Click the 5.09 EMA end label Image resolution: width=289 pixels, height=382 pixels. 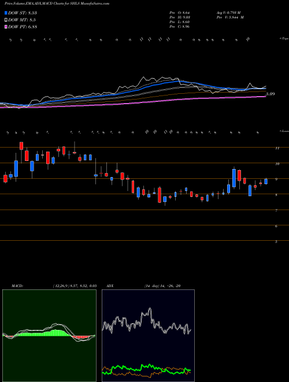271,94
